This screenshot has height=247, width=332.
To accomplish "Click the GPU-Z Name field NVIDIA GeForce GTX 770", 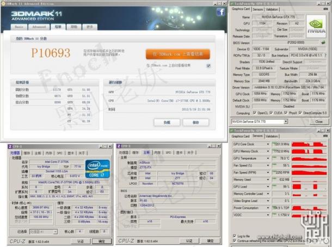I will coord(278,17).
